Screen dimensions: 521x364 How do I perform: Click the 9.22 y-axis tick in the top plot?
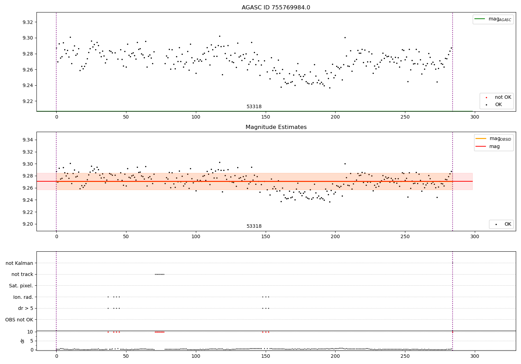pos(27,101)
